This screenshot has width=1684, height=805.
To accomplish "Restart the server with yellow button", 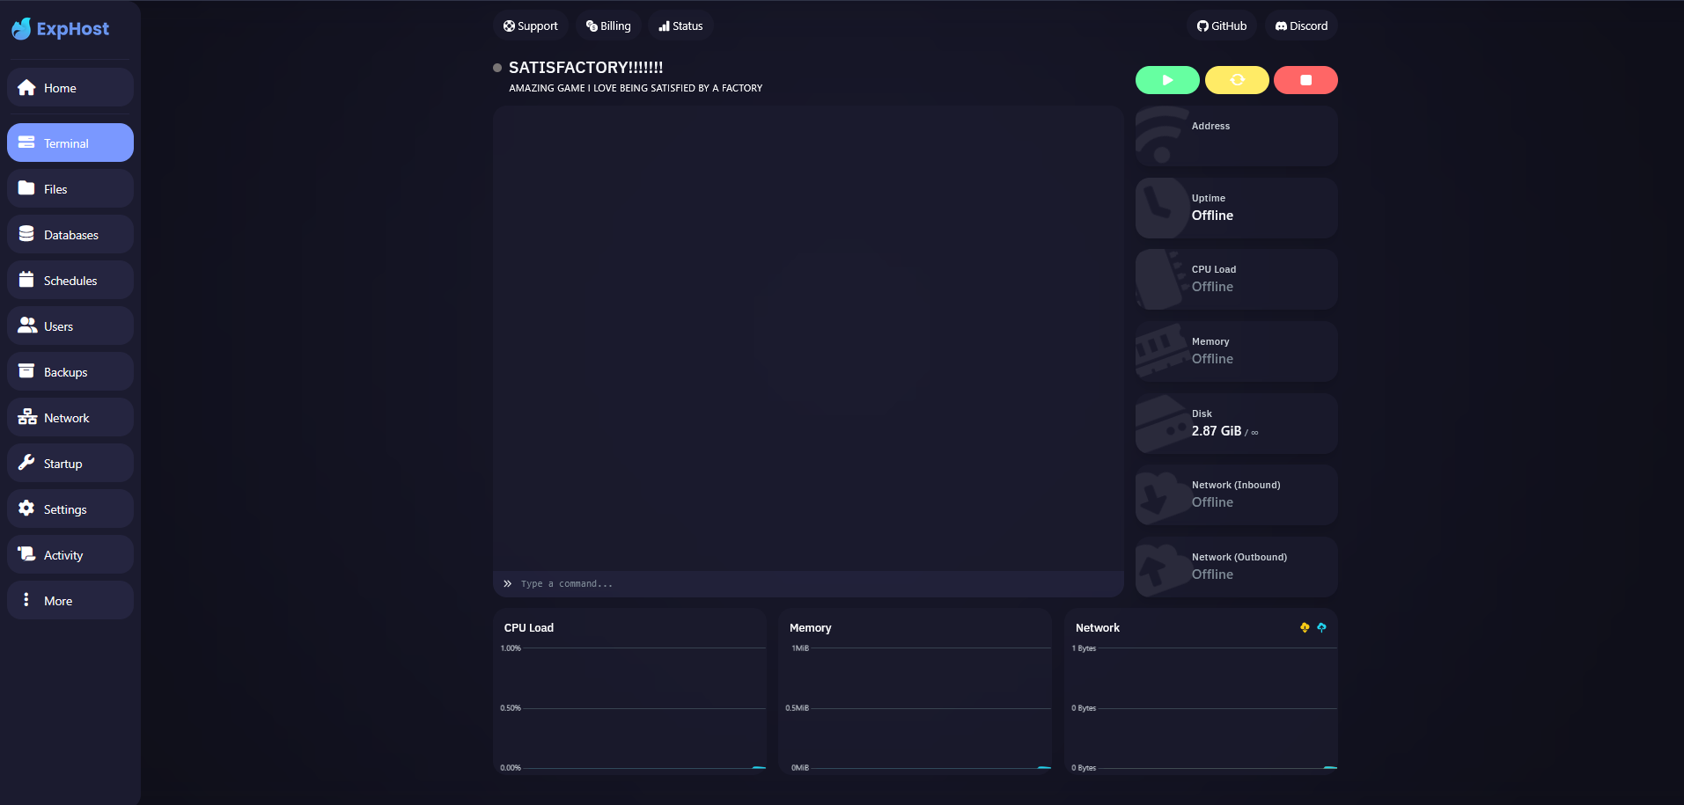I will coord(1237,80).
